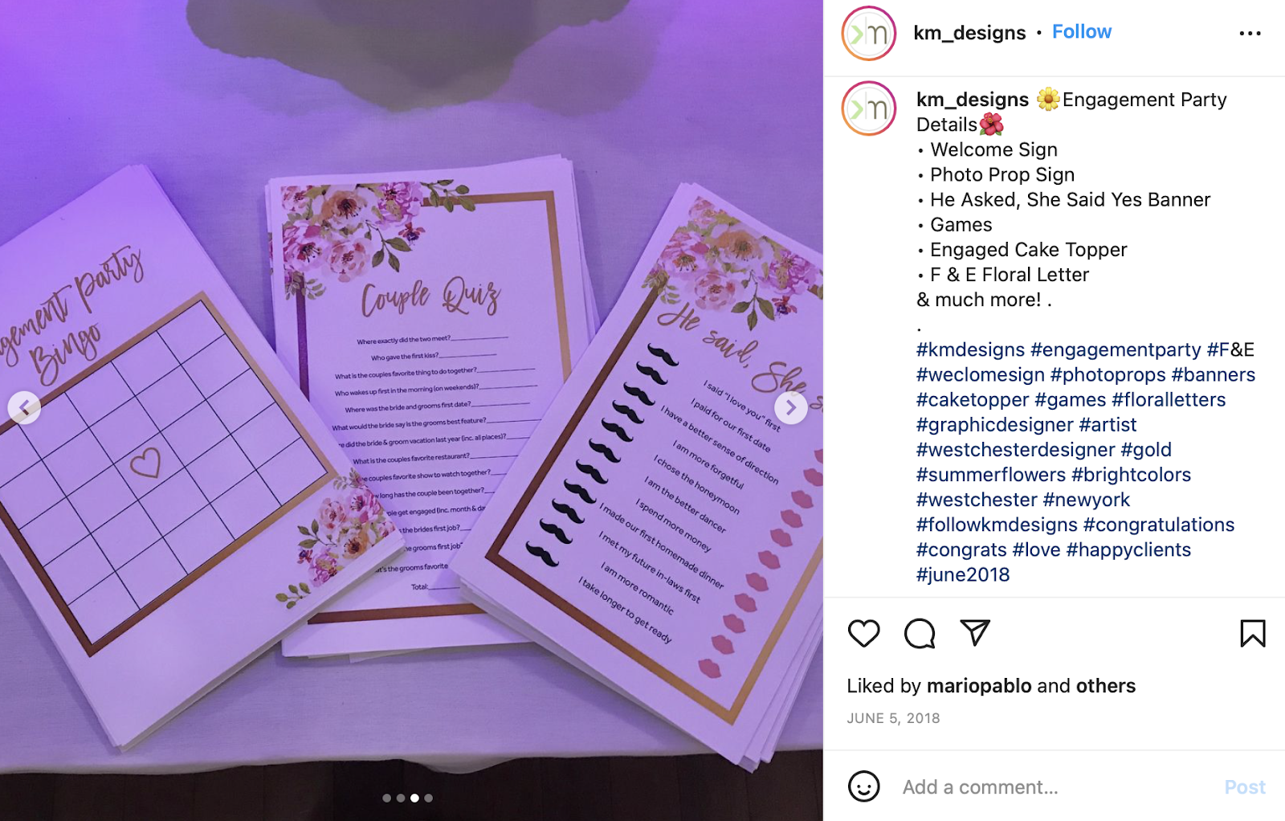Click the Add a comment field

1052,786
